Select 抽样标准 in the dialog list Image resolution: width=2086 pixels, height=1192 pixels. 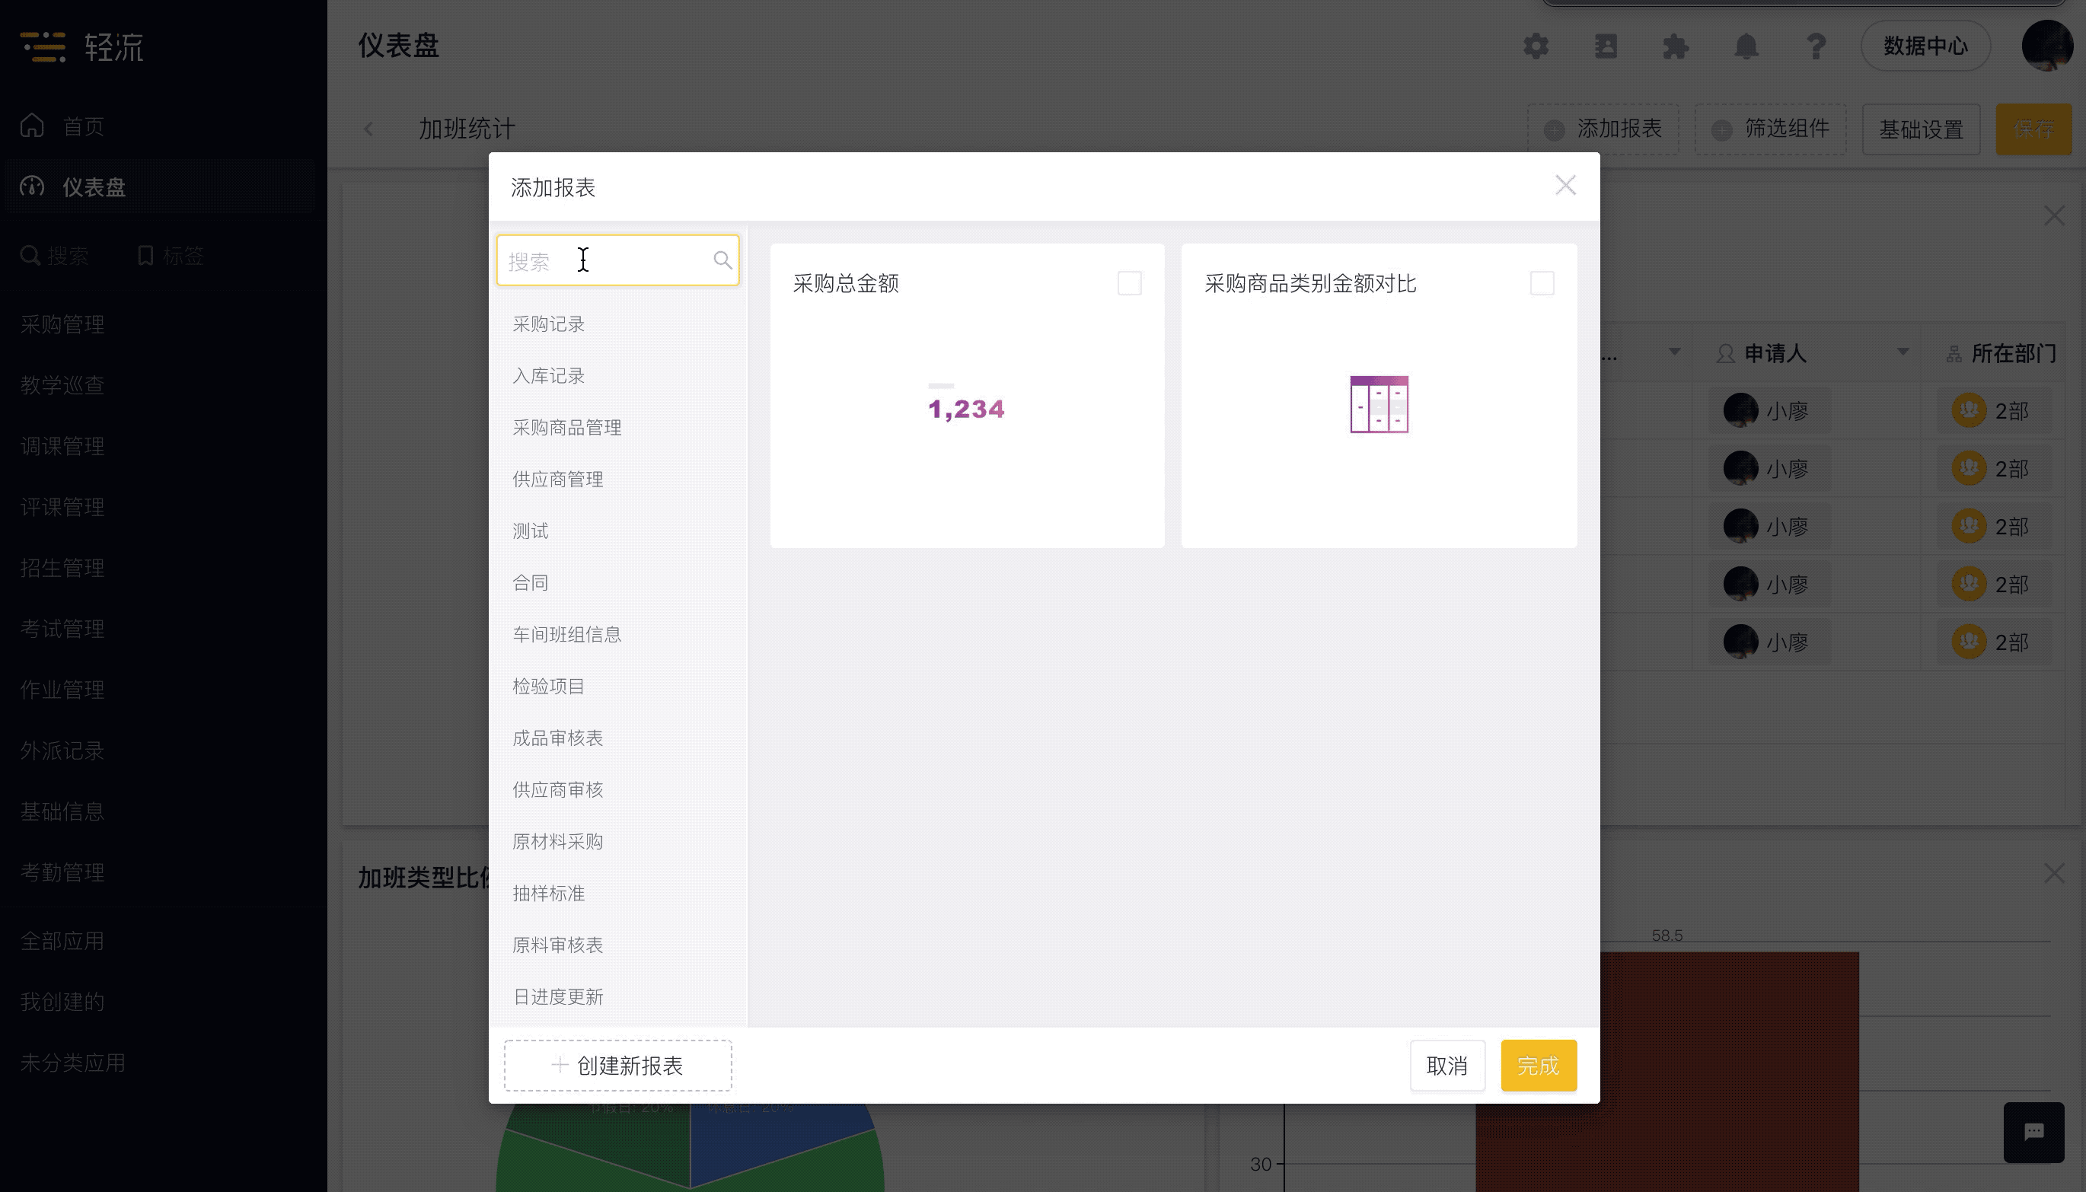click(x=548, y=893)
